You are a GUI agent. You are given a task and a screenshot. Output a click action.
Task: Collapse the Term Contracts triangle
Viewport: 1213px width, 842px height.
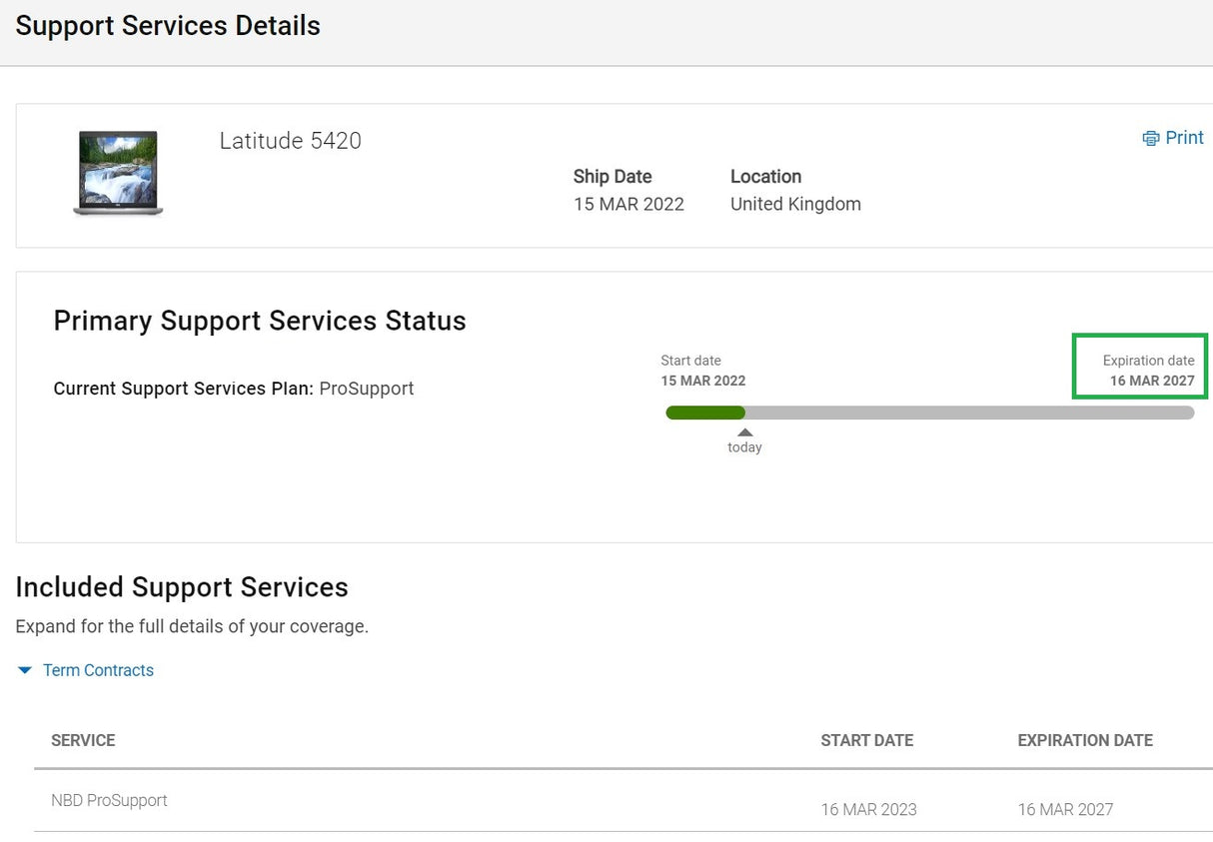coord(25,670)
